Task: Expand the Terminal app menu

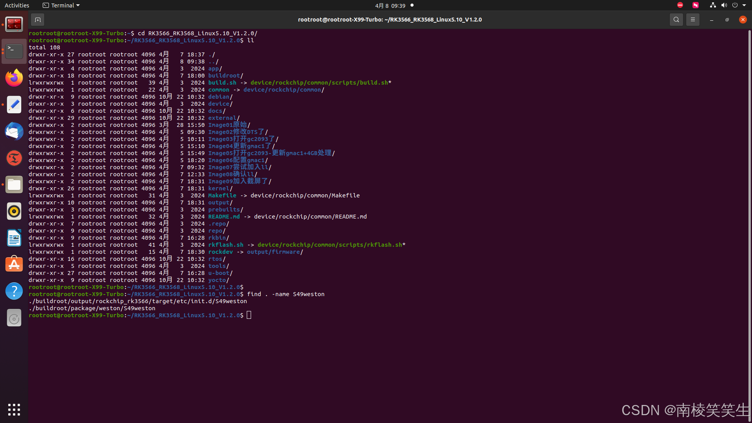Action: (x=61, y=5)
